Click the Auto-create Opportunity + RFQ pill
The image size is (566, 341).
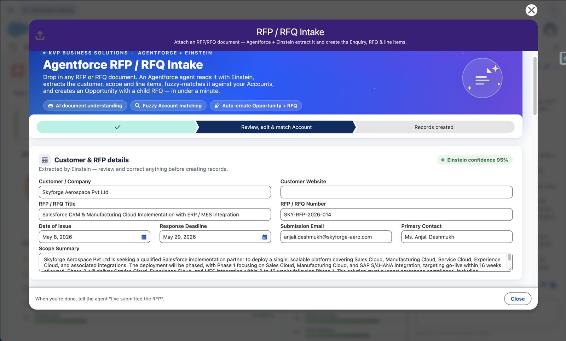(256, 106)
